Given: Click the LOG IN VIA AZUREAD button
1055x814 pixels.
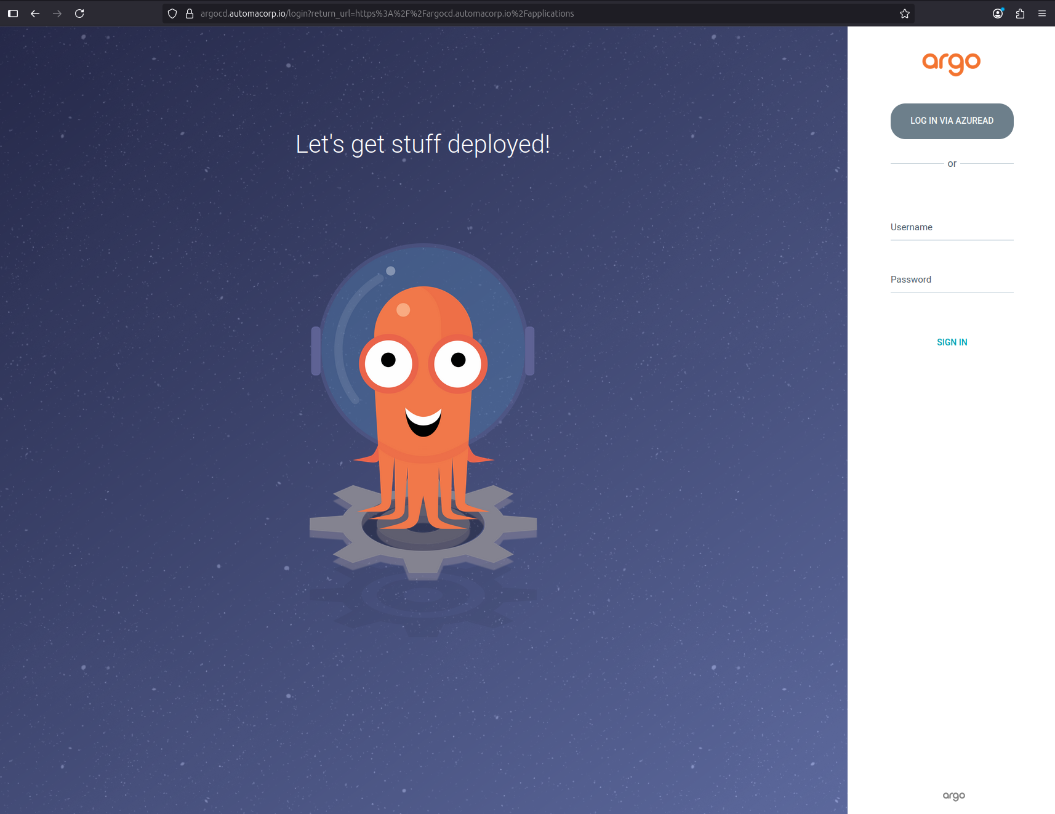Looking at the screenshot, I should click(x=952, y=121).
